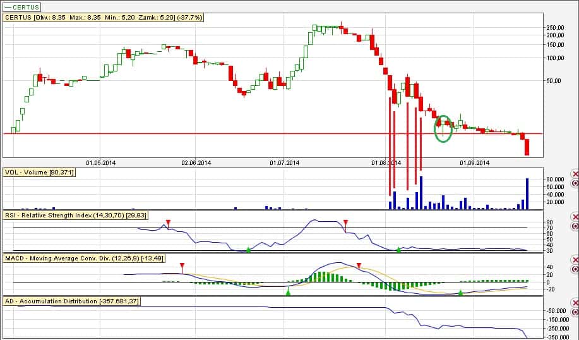Click the round icon on the Volume panel

click(575, 183)
